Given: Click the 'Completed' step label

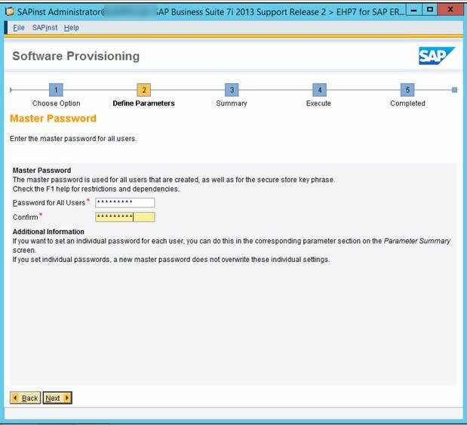Looking at the screenshot, I should point(407,103).
